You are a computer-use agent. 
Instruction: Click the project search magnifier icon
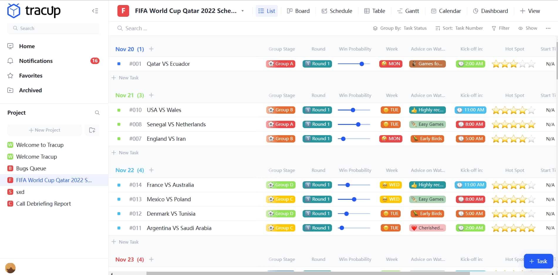coord(97,113)
